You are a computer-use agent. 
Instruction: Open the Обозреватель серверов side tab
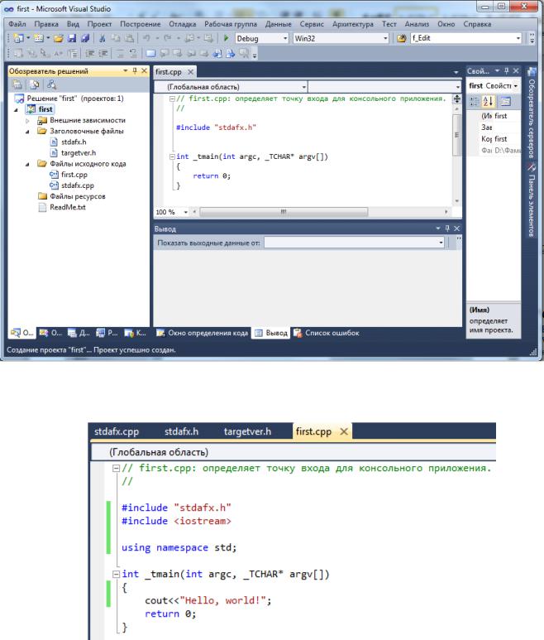coord(532,113)
